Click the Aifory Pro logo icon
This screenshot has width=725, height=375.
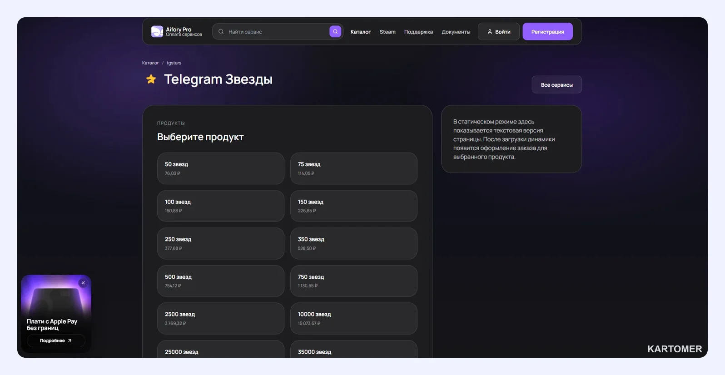pyautogui.click(x=157, y=31)
